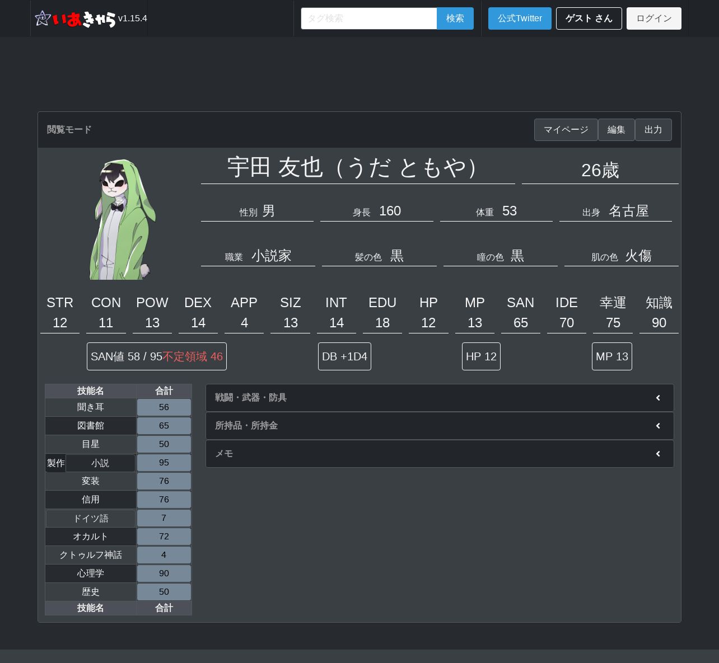Screen dimensions: 719x663
Task: Click the 技能名 header at table top
Action: 91,391
